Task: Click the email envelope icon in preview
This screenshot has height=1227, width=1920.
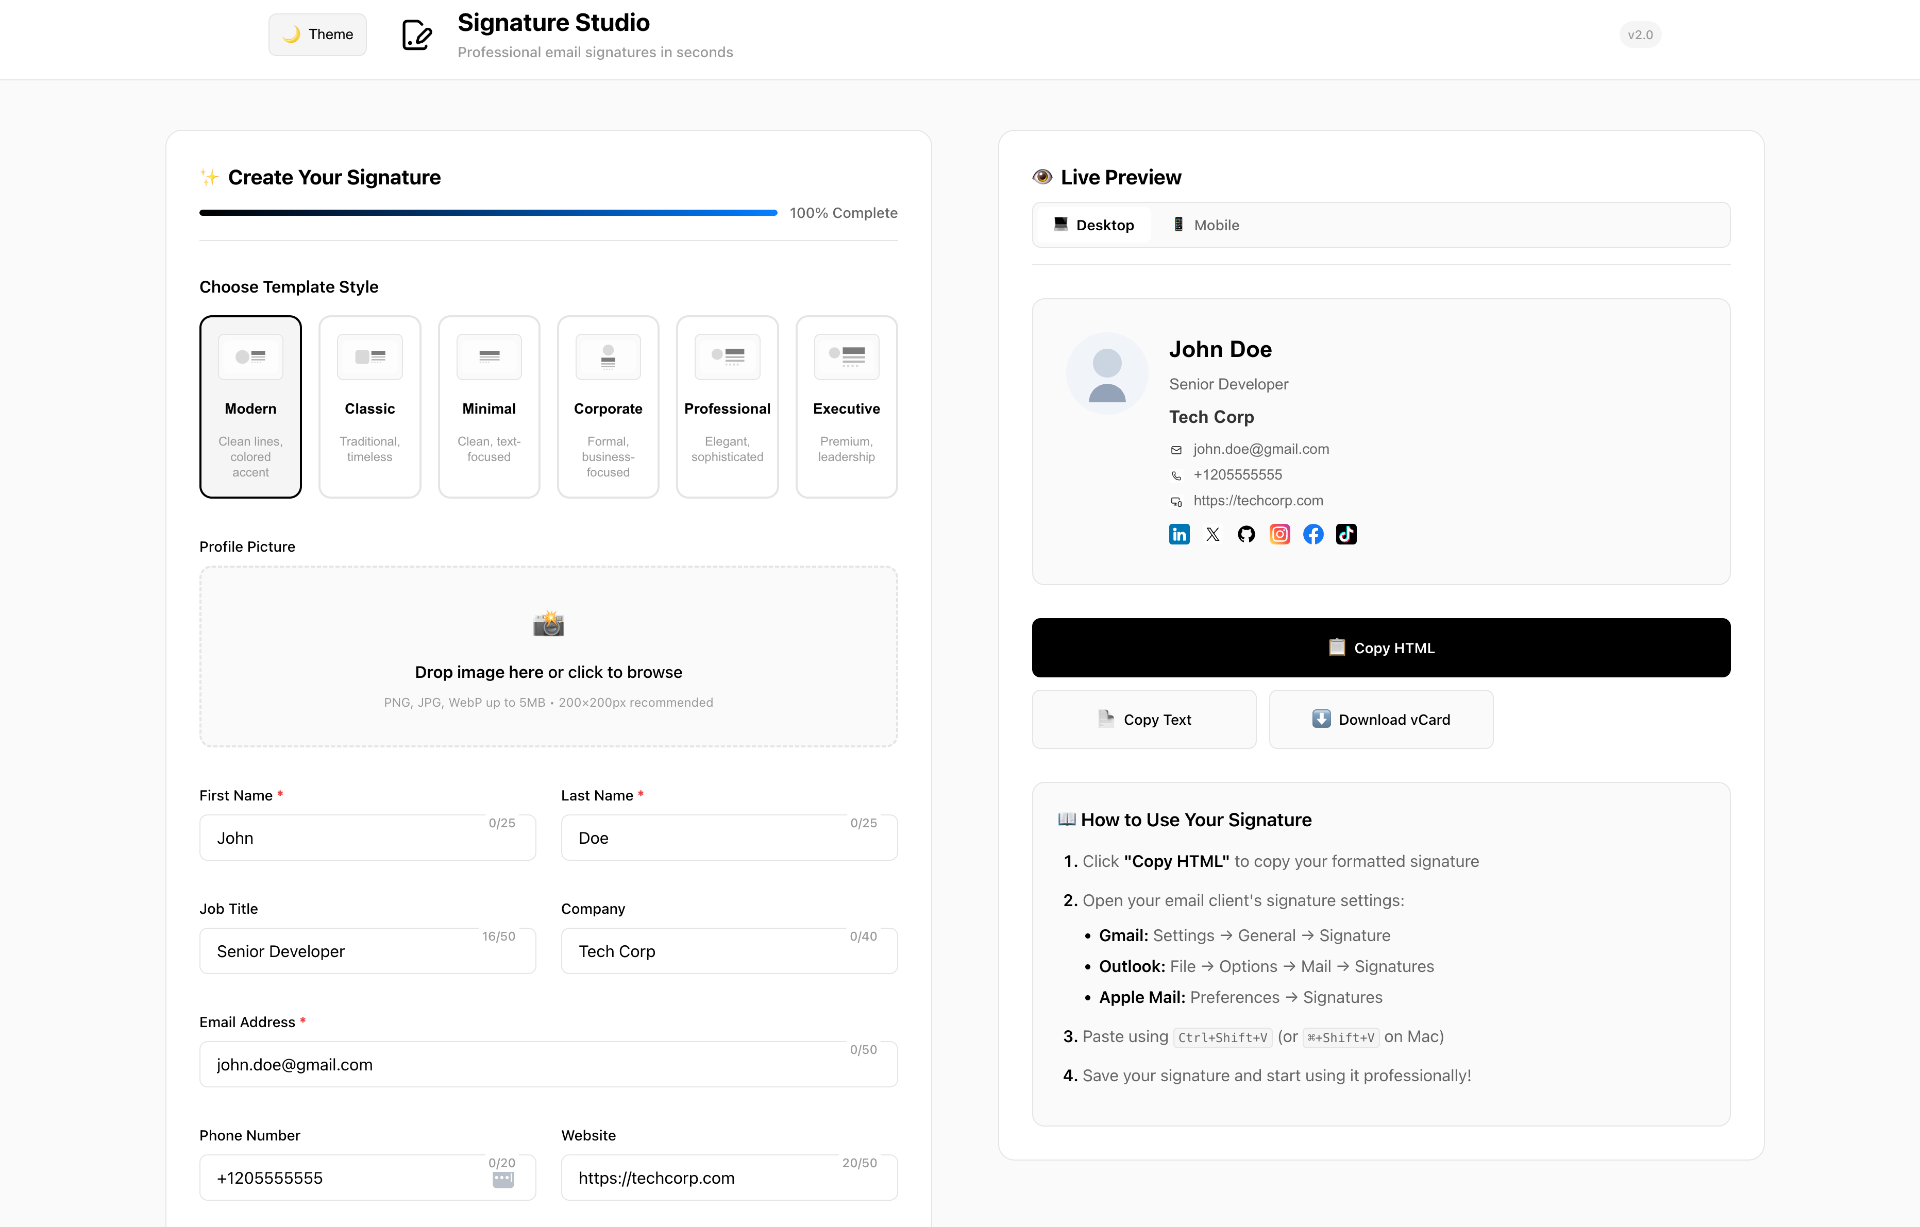Action: [x=1176, y=450]
